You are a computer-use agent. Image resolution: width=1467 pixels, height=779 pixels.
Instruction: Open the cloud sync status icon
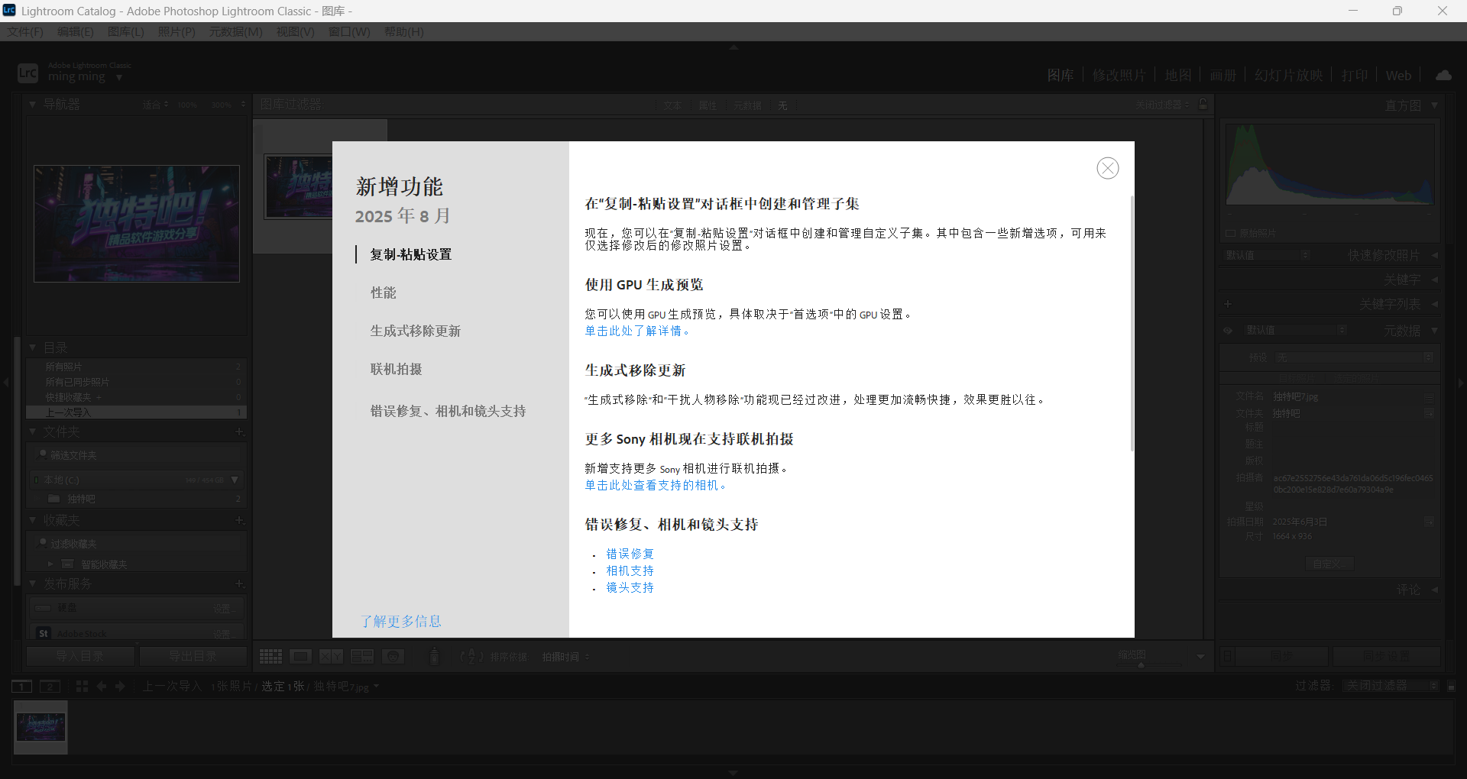point(1443,75)
